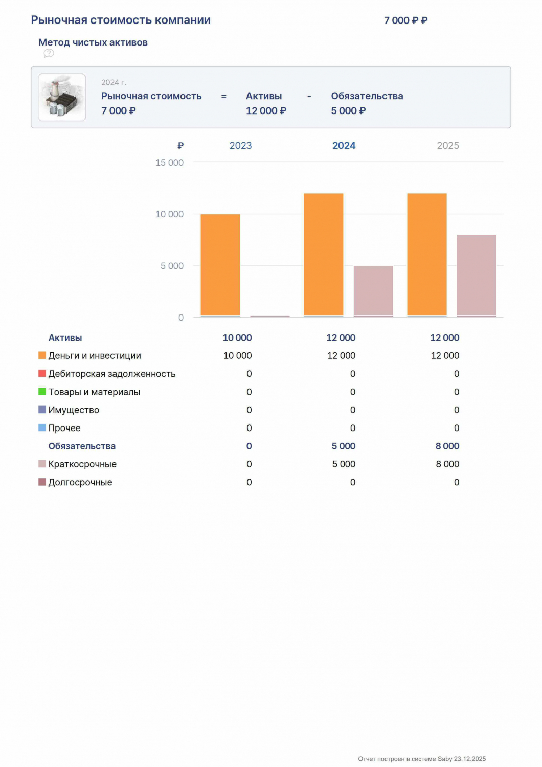Click the orange assets bar for 2023
This screenshot has height=767, width=542.
point(220,265)
